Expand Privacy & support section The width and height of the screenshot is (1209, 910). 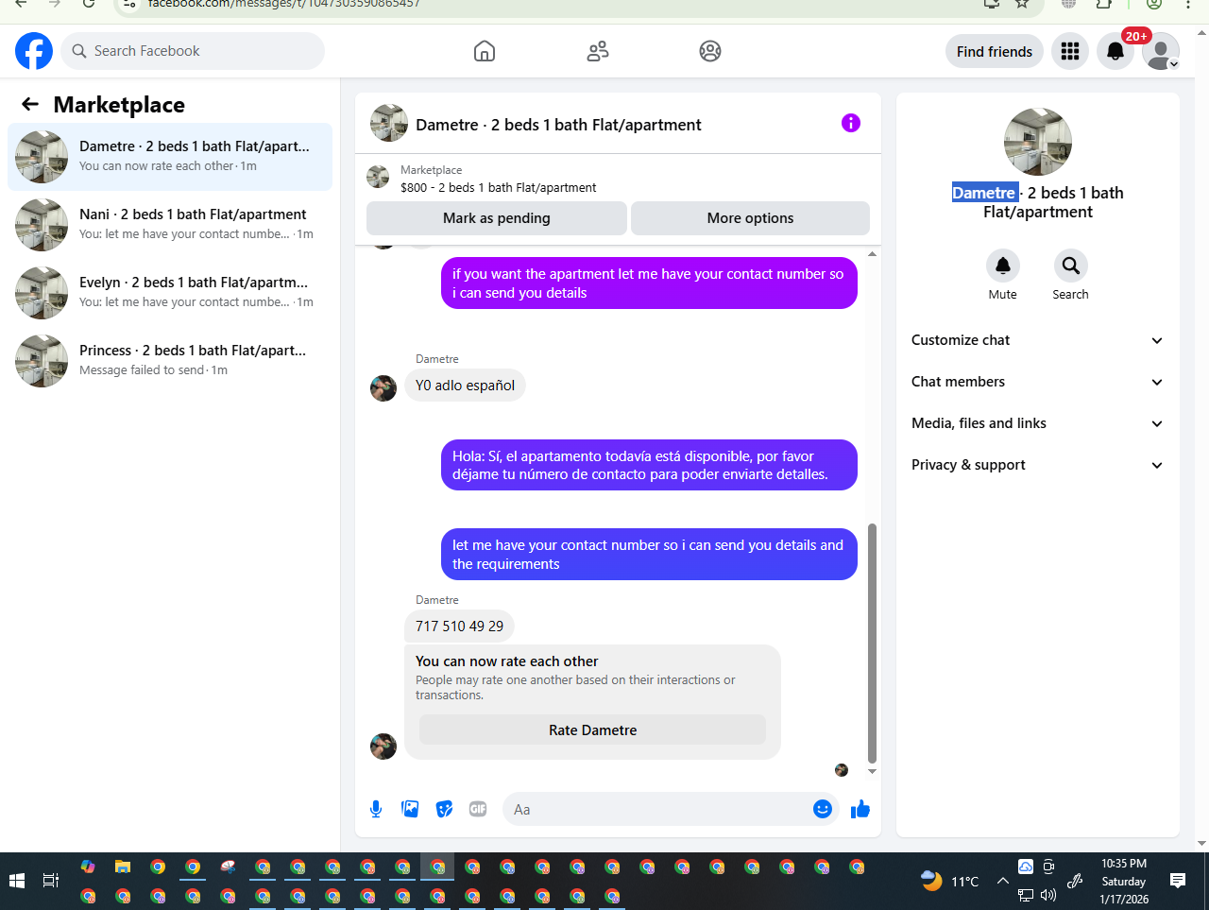click(x=1038, y=465)
